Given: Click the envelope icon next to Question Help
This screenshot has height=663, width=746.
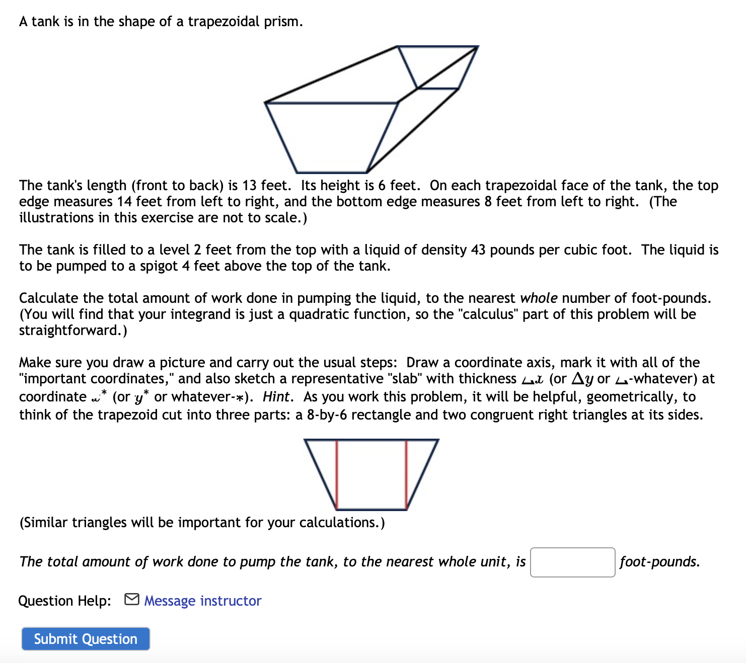Looking at the screenshot, I should (132, 600).
